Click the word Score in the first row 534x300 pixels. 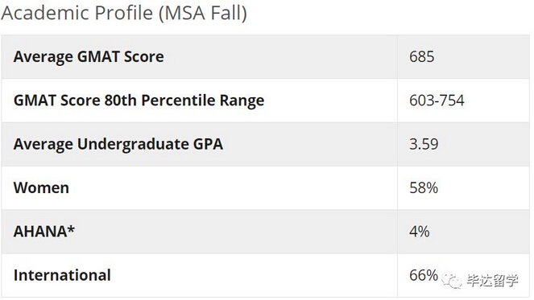[143, 56]
